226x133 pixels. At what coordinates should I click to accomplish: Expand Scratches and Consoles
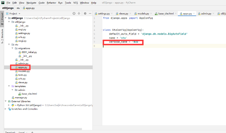point(5,109)
